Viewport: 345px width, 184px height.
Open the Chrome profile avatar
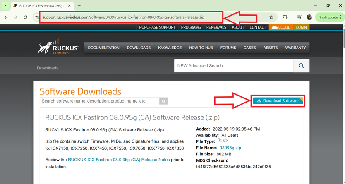(x=309, y=17)
